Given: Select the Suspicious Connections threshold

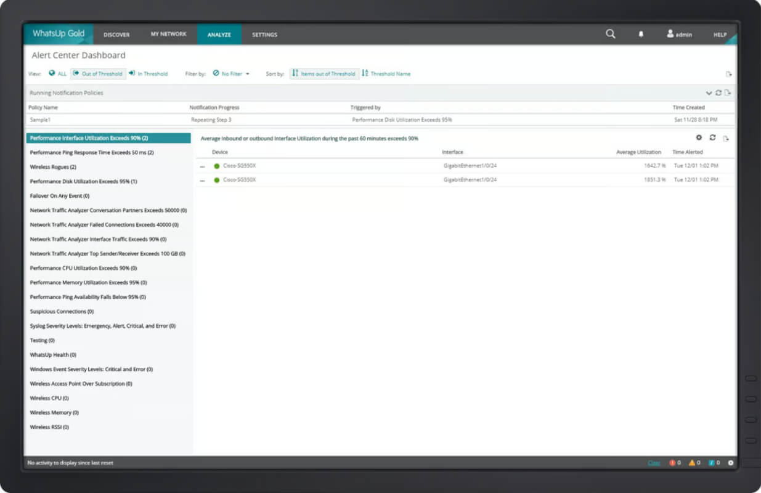Looking at the screenshot, I should click(x=62, y=311).
